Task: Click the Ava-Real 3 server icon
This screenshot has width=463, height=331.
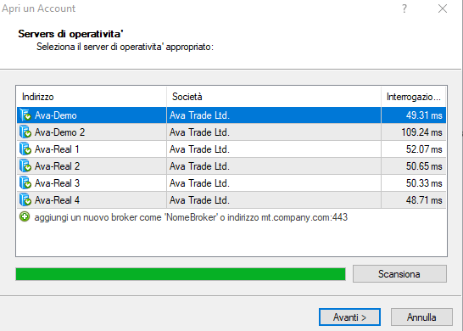Action: pos(25,183)
